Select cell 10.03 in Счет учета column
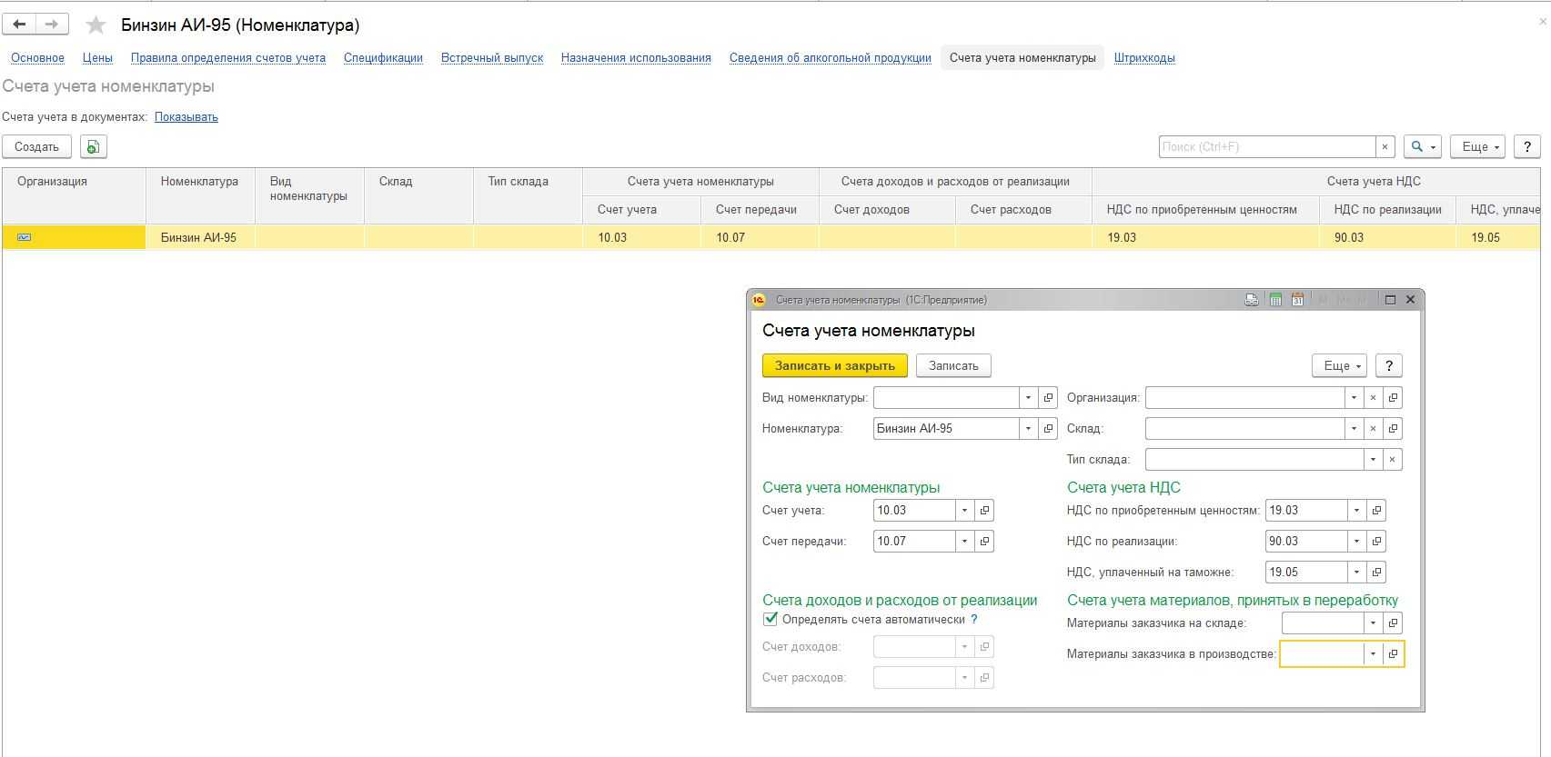This screenshot has height=757, width=1551. (x=641, y=237)
